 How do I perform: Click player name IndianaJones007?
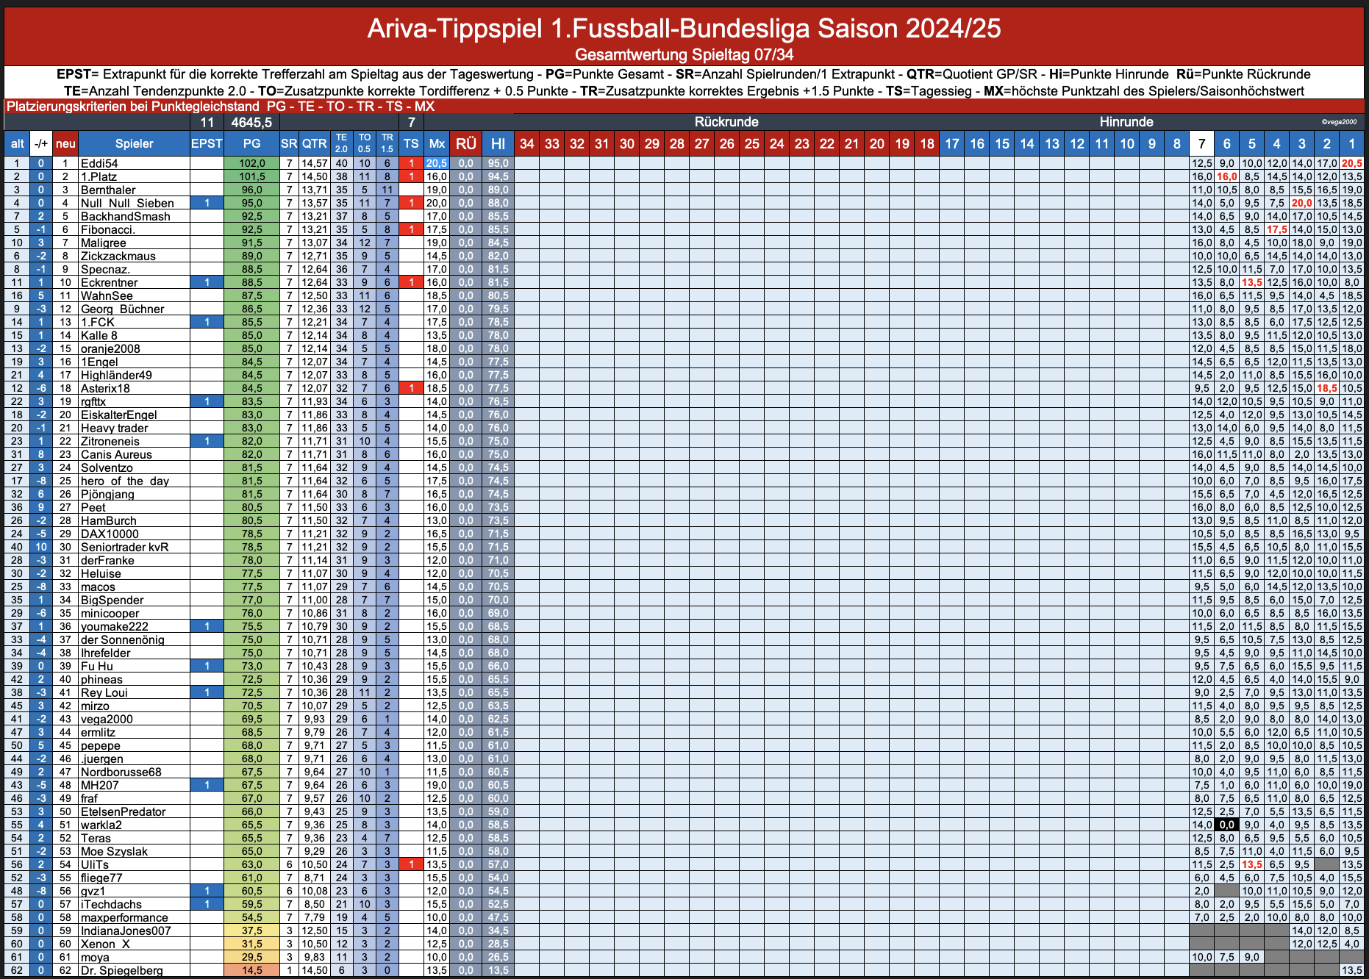(126, 930)
